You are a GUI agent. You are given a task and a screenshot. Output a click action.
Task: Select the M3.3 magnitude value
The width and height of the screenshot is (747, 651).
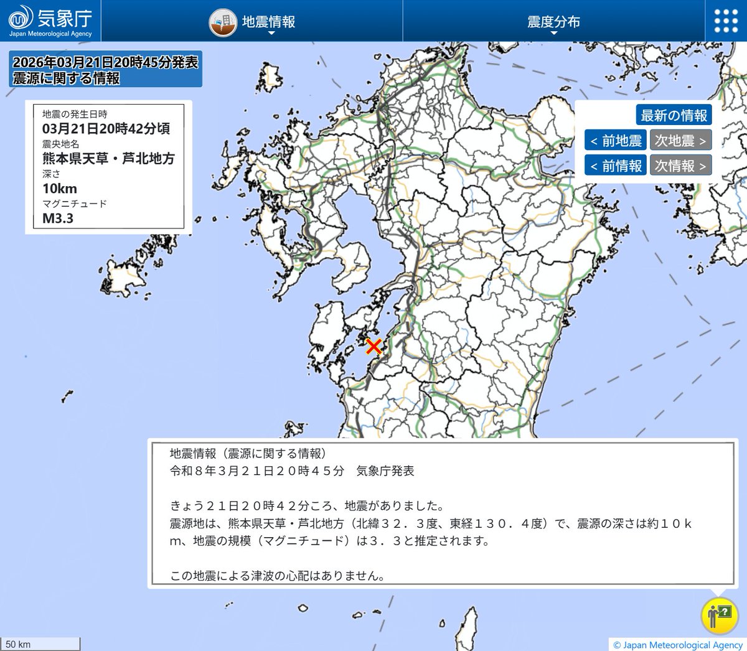(58, 218)
